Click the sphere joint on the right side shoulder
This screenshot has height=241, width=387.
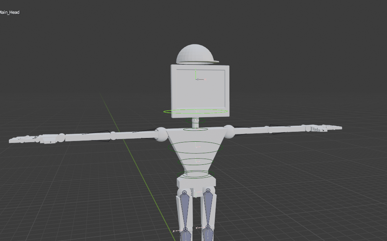tap(229, 131)
